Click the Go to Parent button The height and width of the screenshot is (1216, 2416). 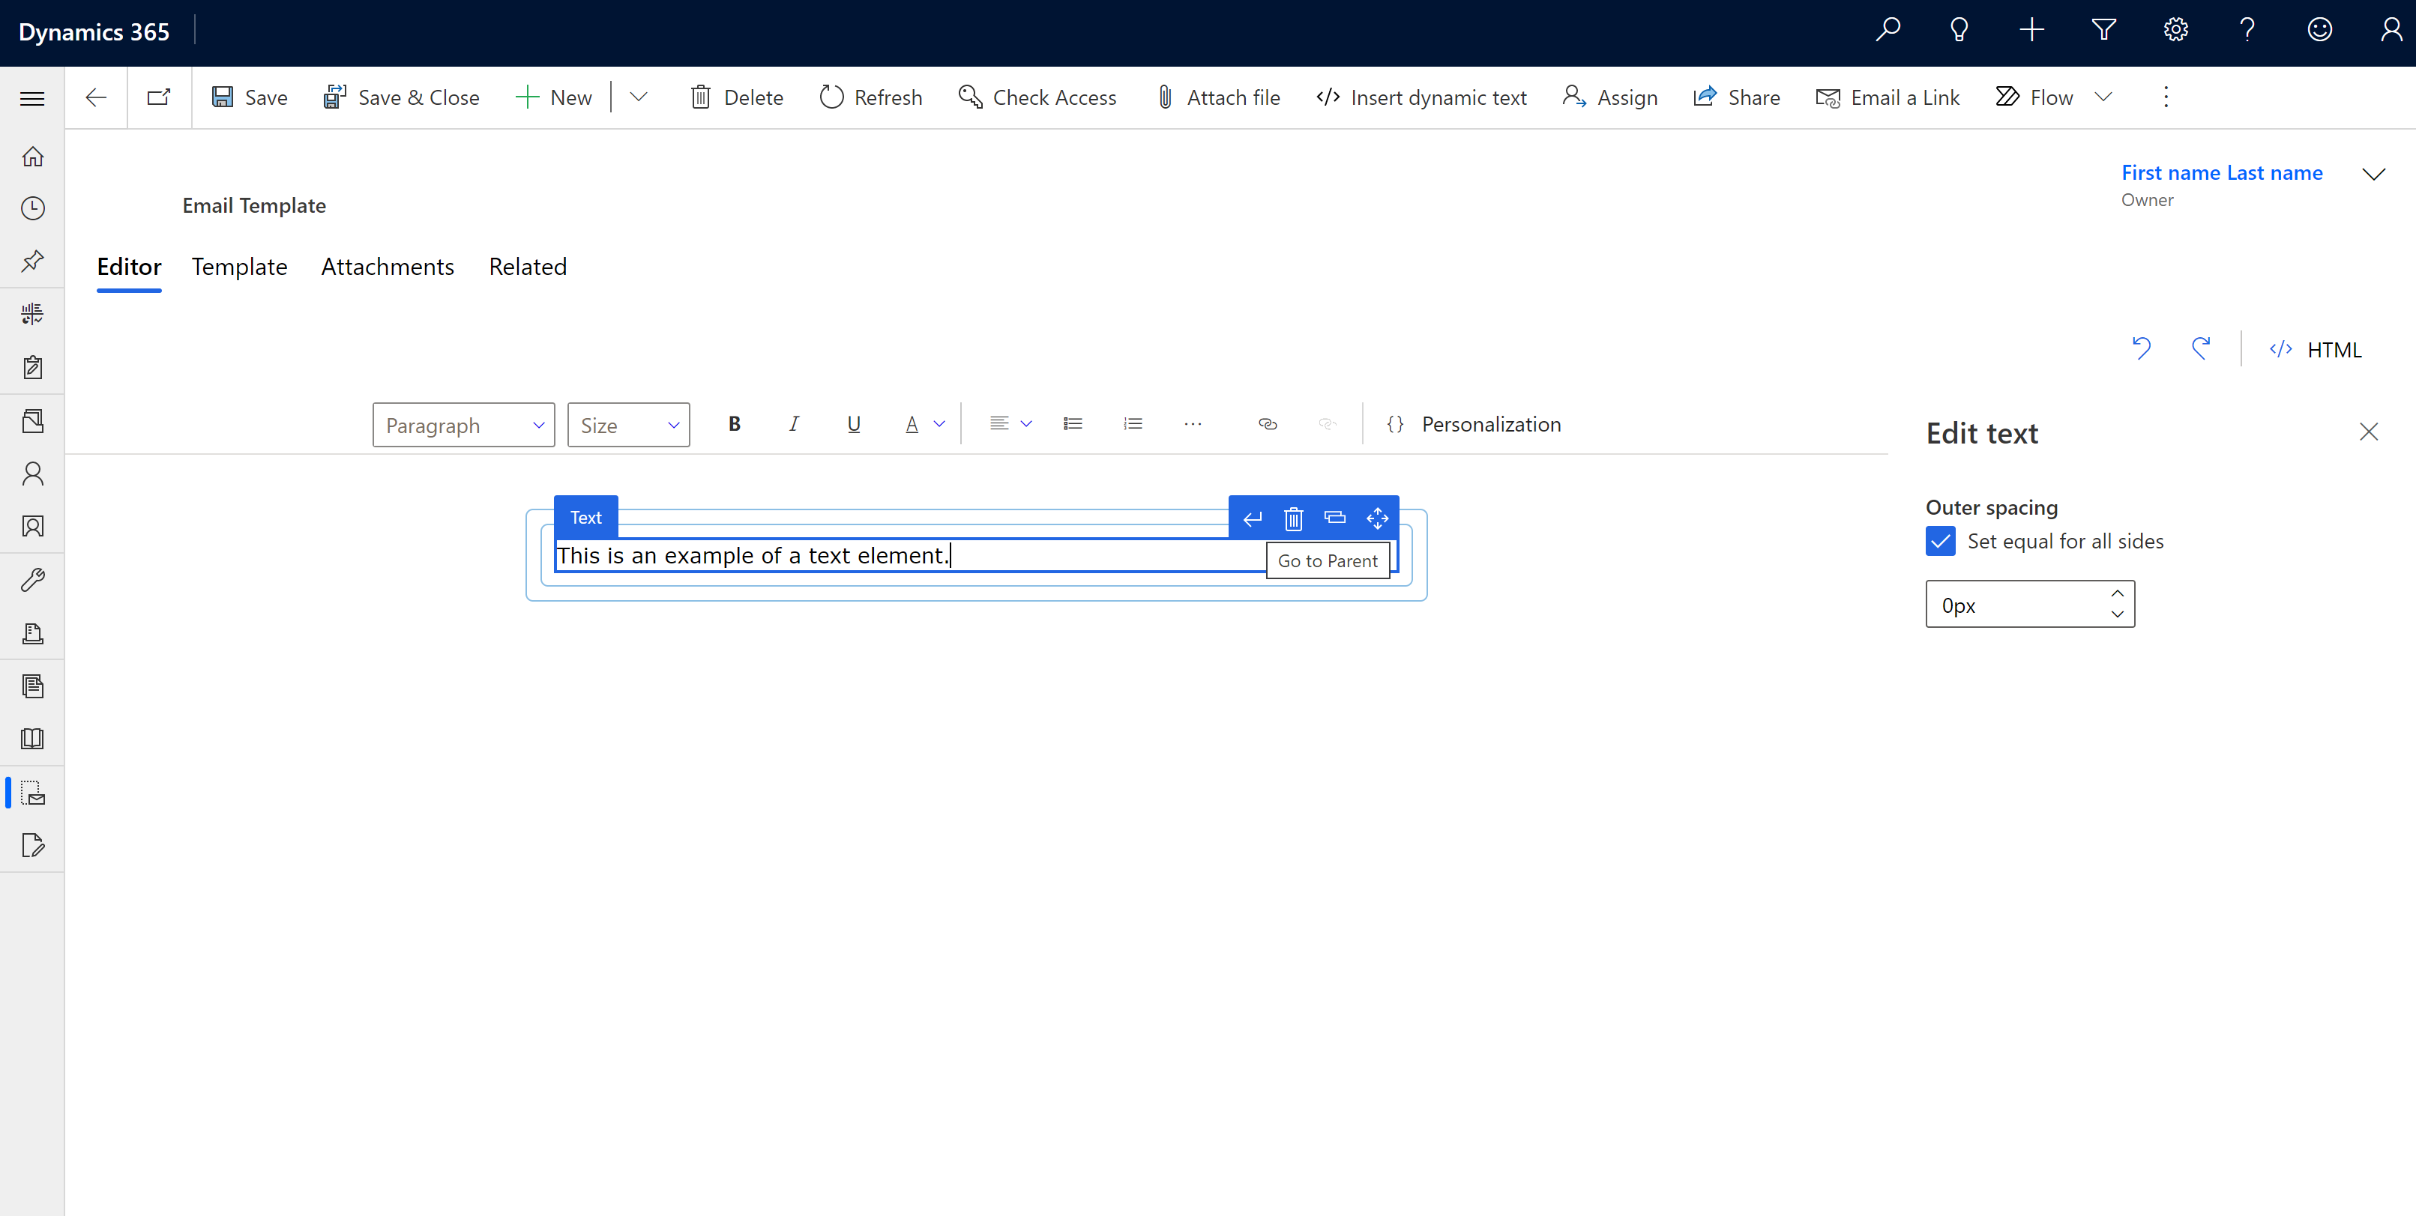point(1328,560)
